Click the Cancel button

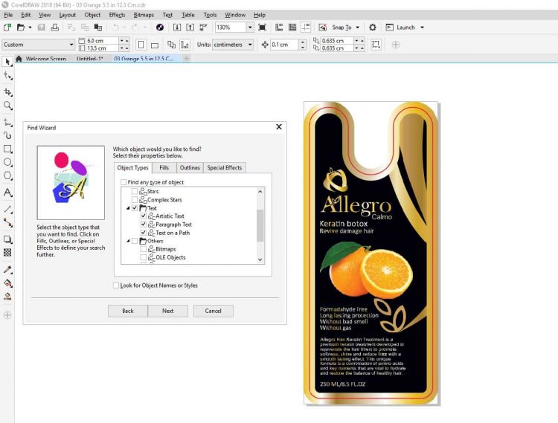click(214, 311)
